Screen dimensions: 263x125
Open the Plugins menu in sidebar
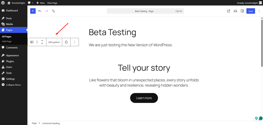click(x=10, y=61)
